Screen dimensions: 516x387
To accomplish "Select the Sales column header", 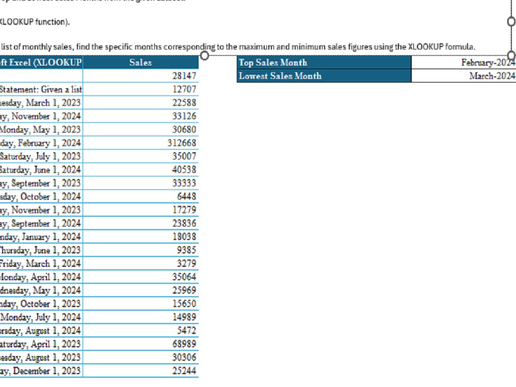I will 140,62.
